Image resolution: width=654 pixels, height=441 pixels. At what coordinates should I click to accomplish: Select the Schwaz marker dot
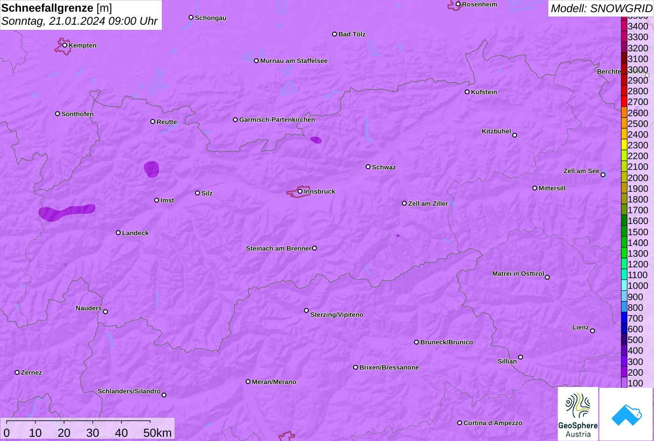368,167
